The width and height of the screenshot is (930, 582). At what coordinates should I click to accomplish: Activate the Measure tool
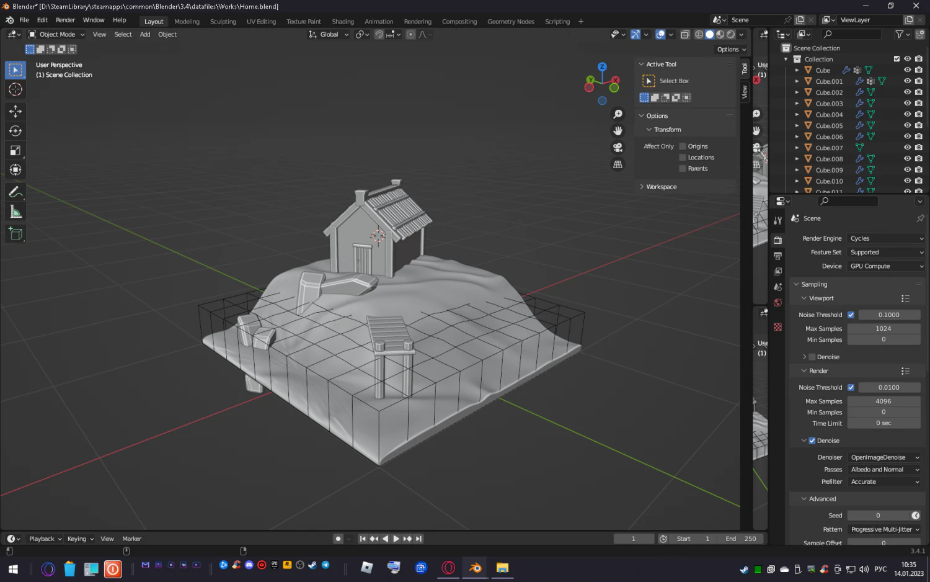[15, 211]
